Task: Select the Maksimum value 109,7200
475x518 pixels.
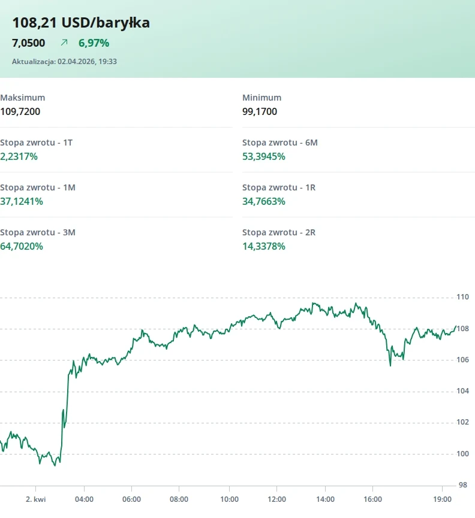Action: tap(20, 111)
